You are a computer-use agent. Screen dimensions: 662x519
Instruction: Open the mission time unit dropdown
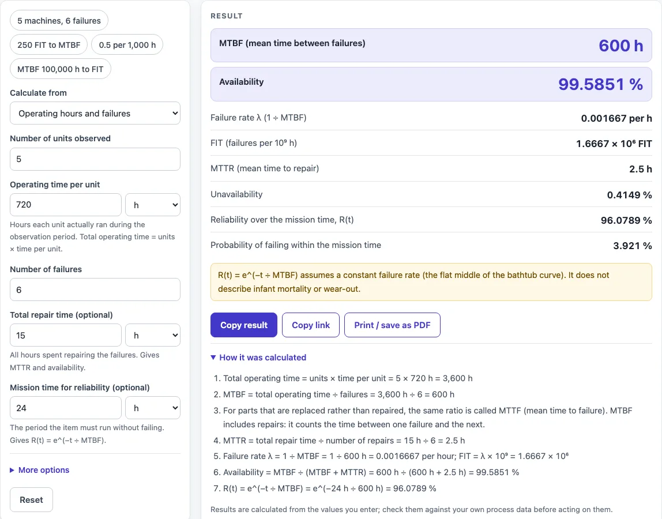tap(153, 408)
